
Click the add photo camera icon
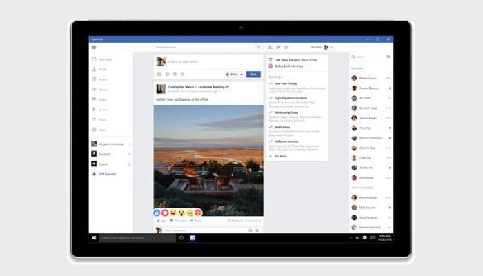coord(159,74)
